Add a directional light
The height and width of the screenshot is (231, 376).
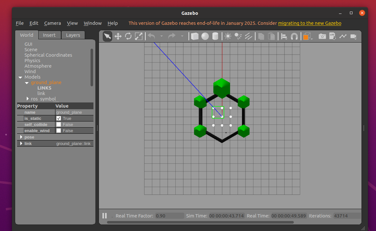coord(248,36)
